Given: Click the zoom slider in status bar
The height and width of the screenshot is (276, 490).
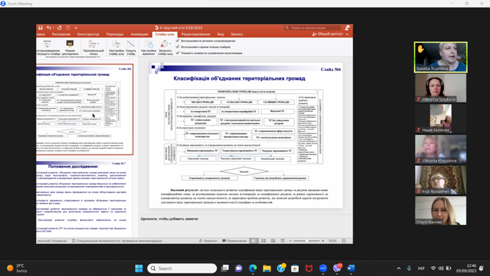Looking at the screenshot, I should point(306,241).
